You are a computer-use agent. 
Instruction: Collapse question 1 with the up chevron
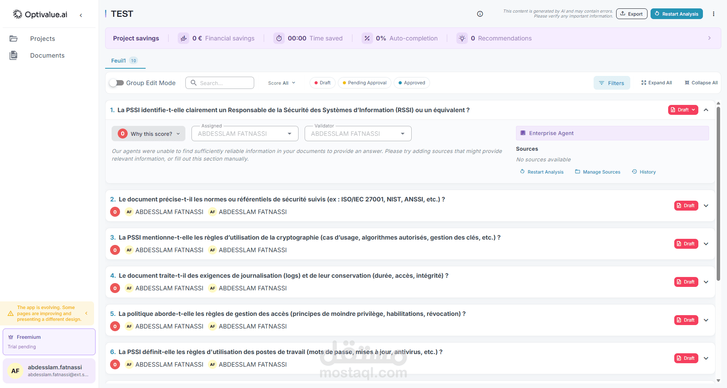pyautogui.click(x=706, y=110)
